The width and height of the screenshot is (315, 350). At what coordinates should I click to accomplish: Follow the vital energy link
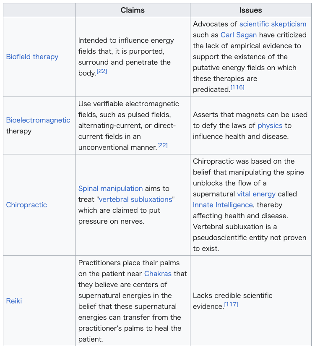(x=256, y=194)
